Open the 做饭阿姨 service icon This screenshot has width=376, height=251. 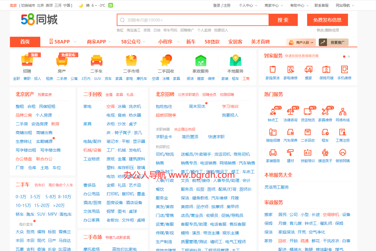pos(343,152)
